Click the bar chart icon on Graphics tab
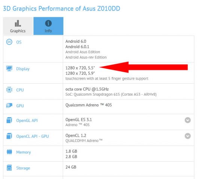197x179 pixels. click(18, 23)
